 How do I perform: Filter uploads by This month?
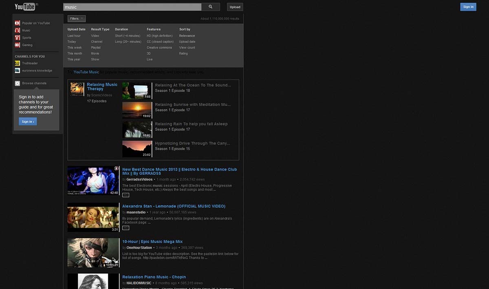[75, 53]
